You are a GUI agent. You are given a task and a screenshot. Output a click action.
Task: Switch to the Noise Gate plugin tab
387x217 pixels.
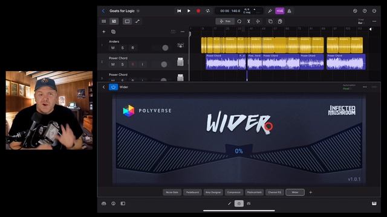(x=172, y=192)
